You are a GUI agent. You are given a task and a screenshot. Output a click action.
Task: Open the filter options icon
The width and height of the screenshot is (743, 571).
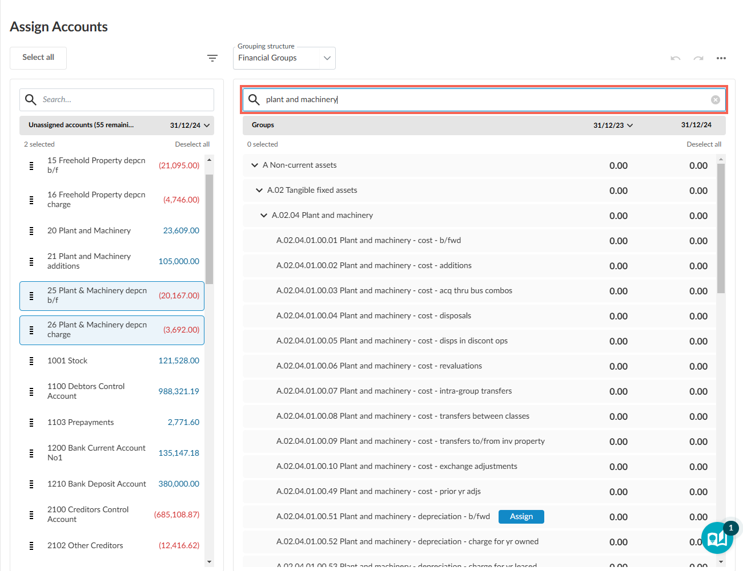point(212,58)
